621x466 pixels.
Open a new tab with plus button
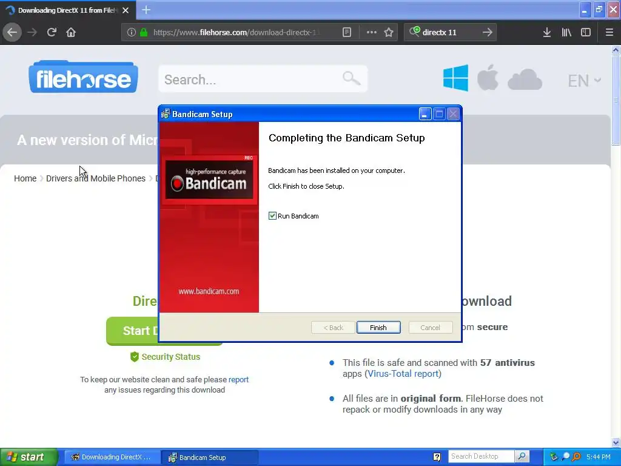pos(146,10)
